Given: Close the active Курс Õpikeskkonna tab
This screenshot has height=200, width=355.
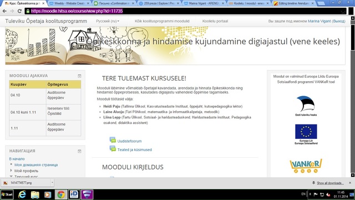Looking at the screenshot, I should pyautogui.click(x=43, y=3).
